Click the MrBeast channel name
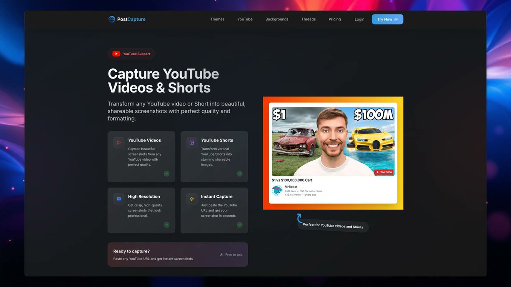The image size is (511, 287). (291, 187)
